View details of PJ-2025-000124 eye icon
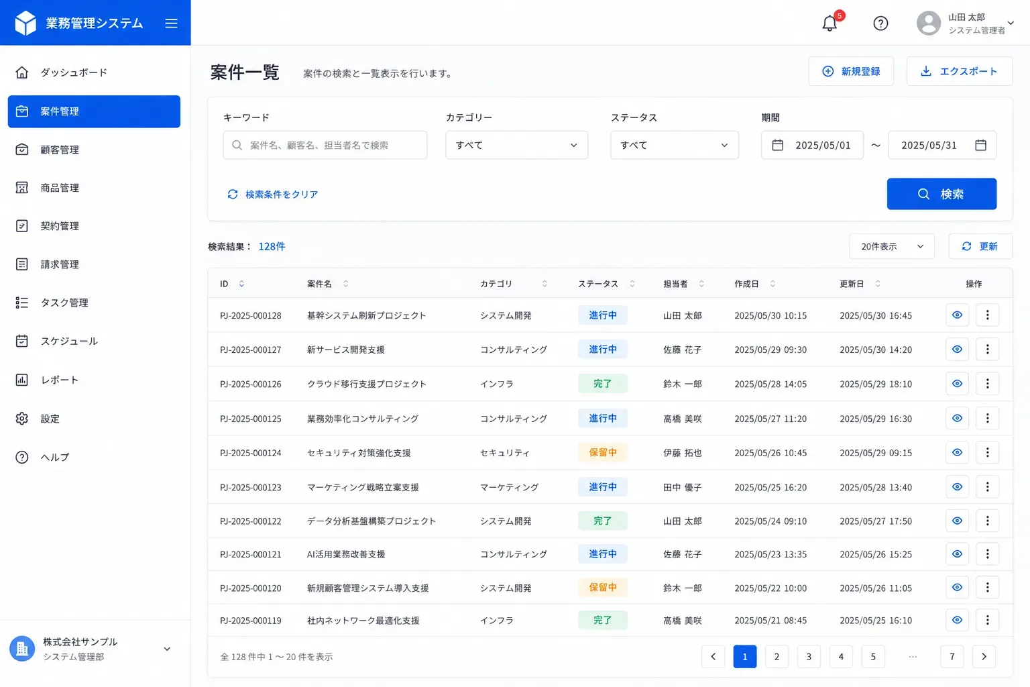Screen dimensions: 1030x687 pos(957,453)
